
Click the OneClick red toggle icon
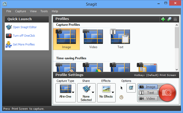pos(9,36)
